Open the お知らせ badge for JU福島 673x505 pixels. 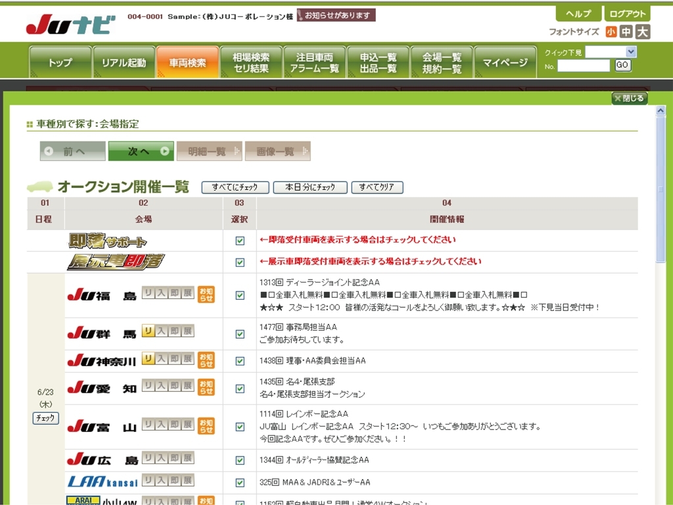pyautogui.click(x=206, y=295)
